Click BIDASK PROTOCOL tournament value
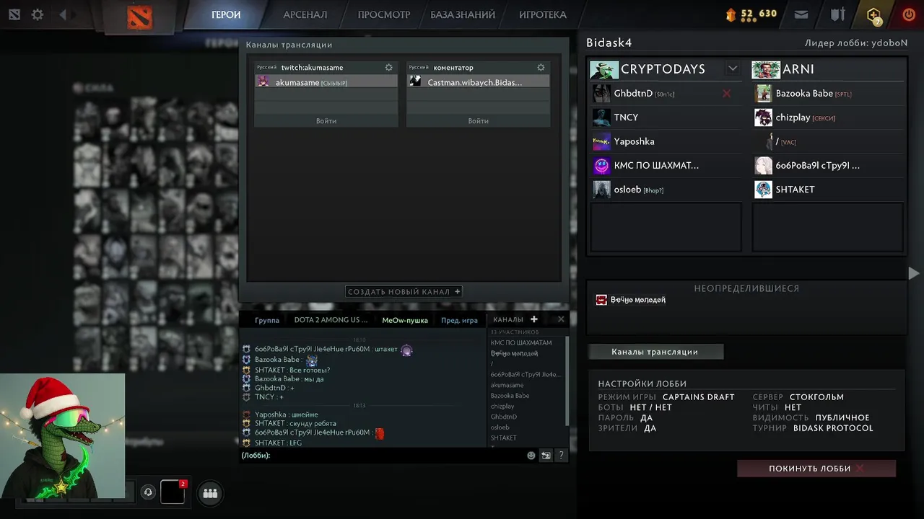The width and height of the screenshot is (924, 519). pos(833,428)
